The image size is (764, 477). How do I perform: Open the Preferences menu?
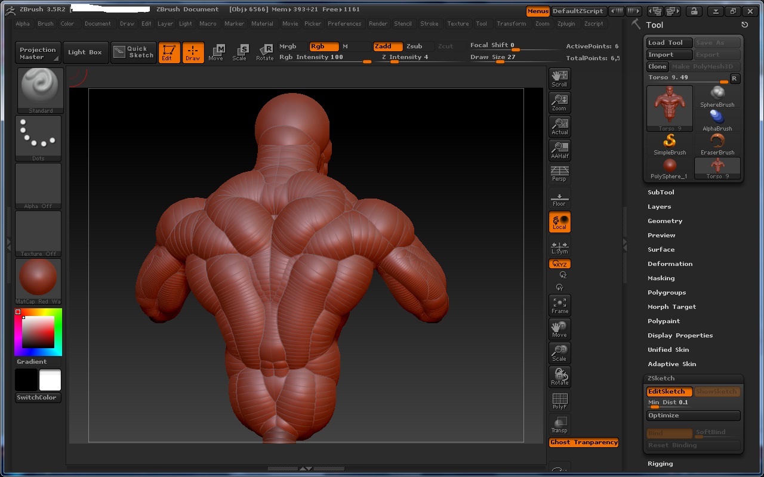point(344,24)
